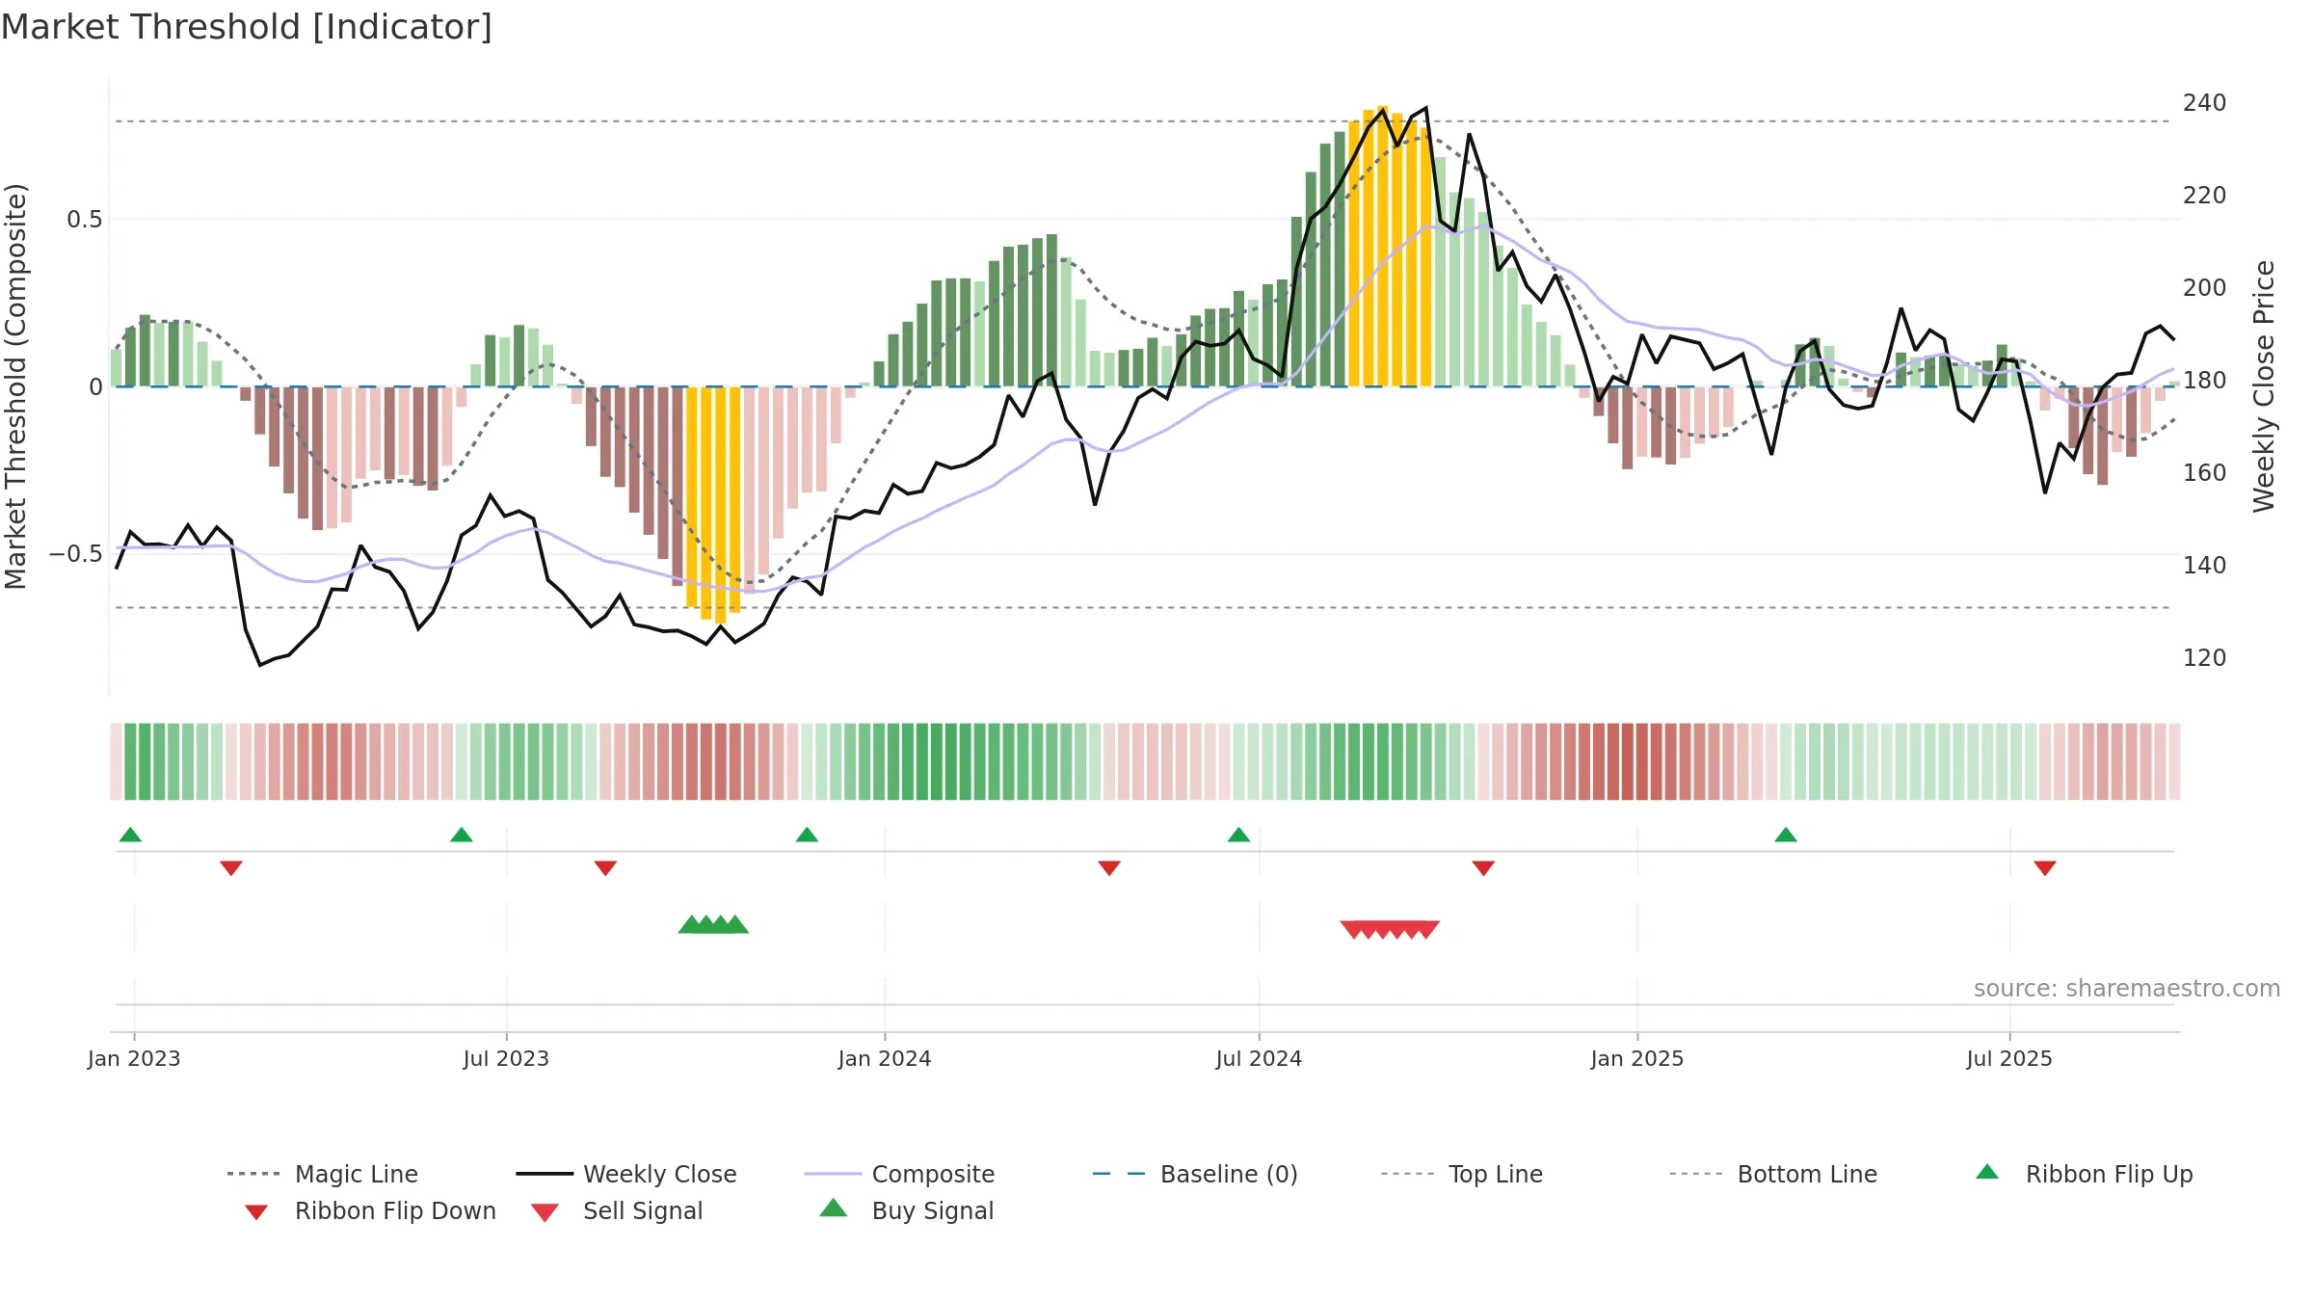Click the Jul 2025 x-axis label
The height and width of the screenshot is (1301, 2313).
point(2009,1059)
